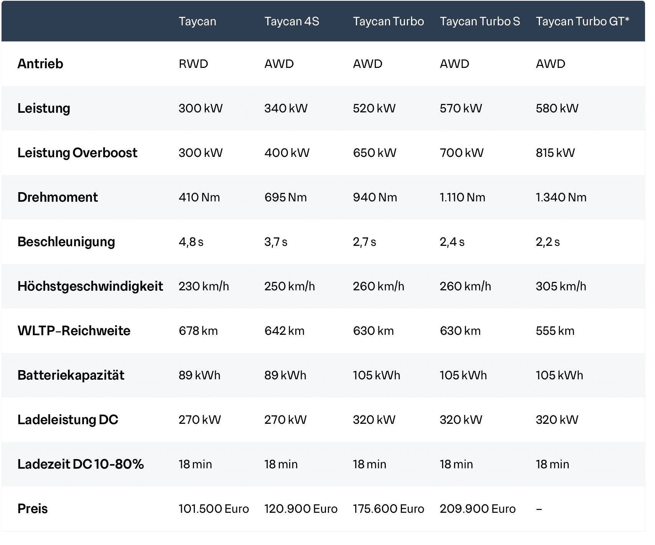Click the Taycan 4S 89 kWh battery value

pyautogui.click(x=285, y=375)
